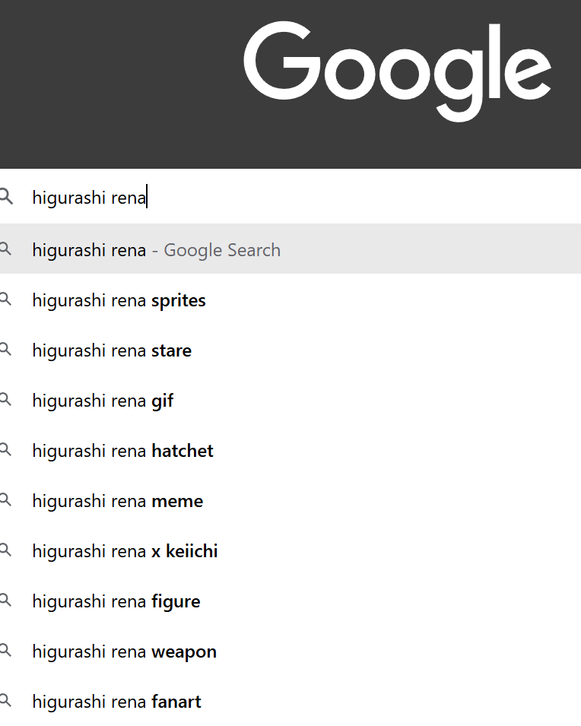The width and height of the screenshot is (581, 726).
Task: Pick the 'higurashi rena fanart' suggestion
Action: (x=290, y=702)
